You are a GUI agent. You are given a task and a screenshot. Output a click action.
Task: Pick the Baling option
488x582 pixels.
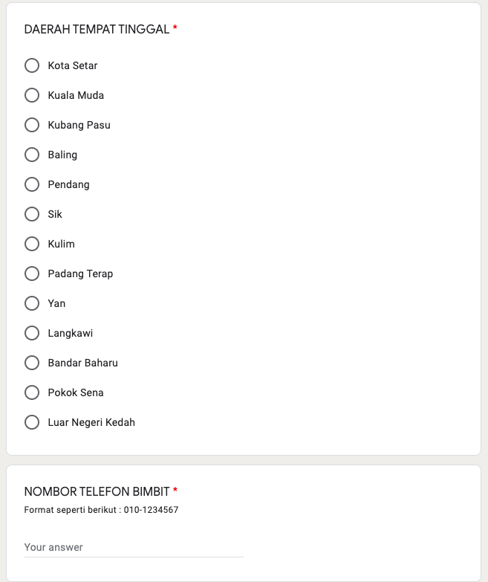pyautogui.click(x=32, y=155)
